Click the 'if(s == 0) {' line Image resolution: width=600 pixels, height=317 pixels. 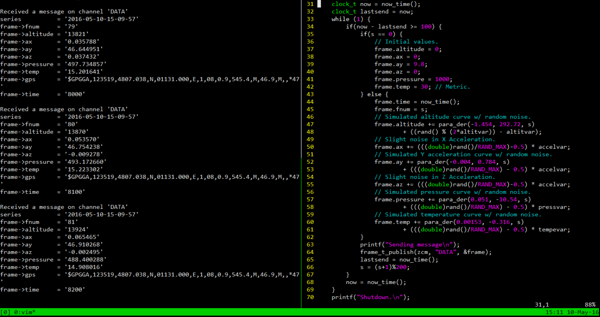point(381,34)
